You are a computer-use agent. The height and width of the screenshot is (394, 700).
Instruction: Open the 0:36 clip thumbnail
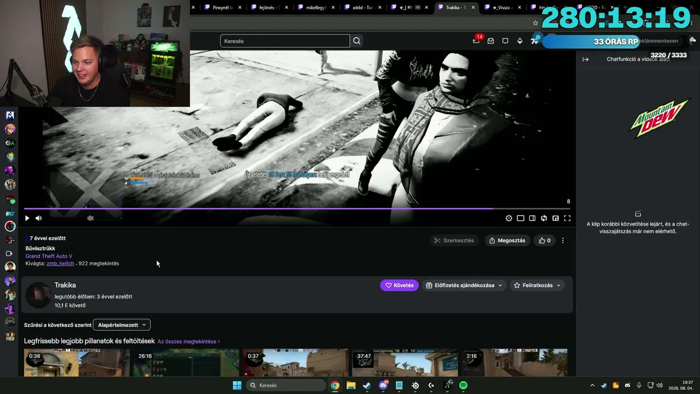(x=77, y=363)
